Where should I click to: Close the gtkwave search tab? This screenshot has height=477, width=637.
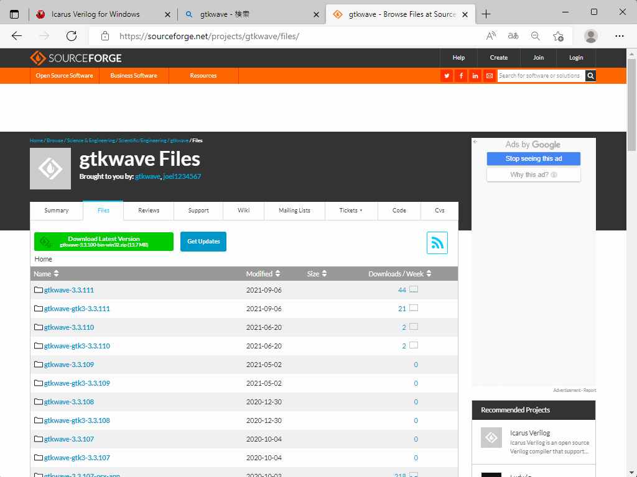(x=317, y=15)
